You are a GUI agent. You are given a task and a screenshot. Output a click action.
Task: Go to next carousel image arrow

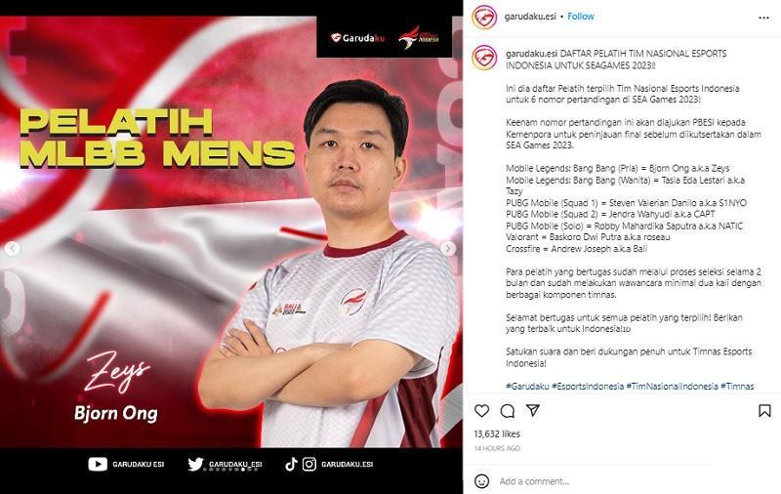448,248
